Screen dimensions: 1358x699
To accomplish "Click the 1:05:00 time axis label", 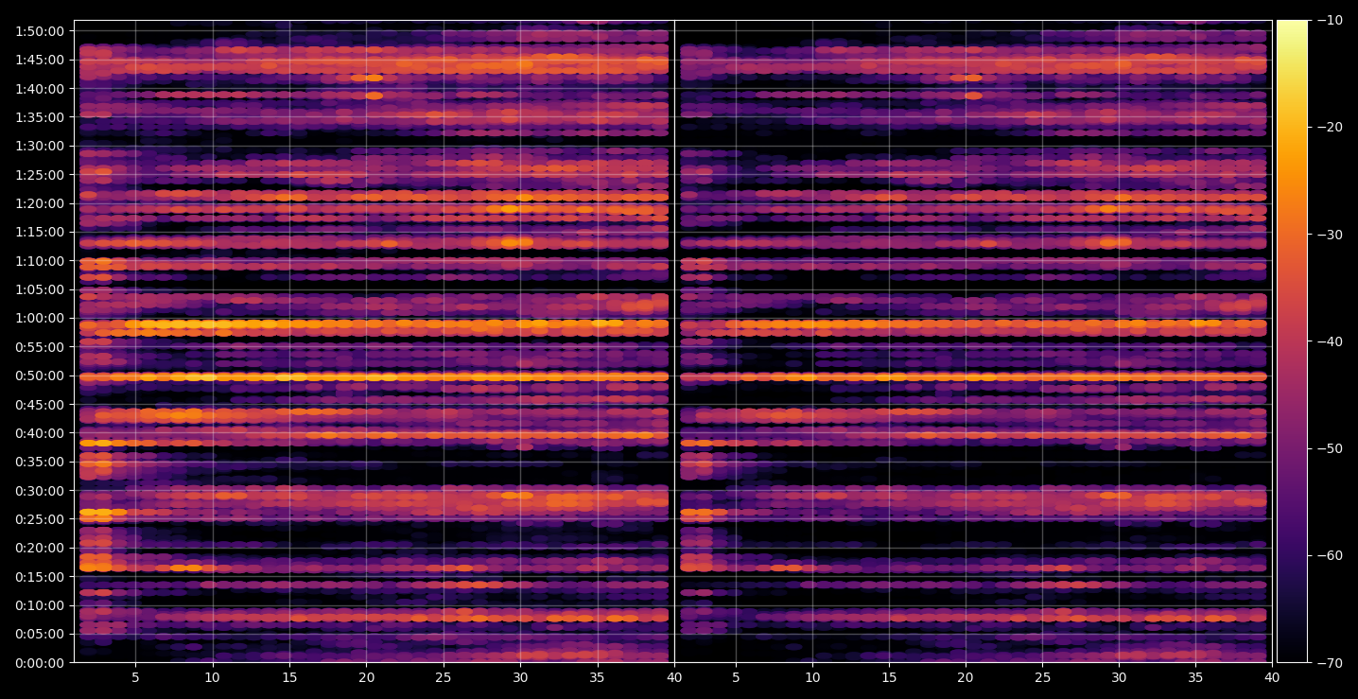I will (40, 289).
